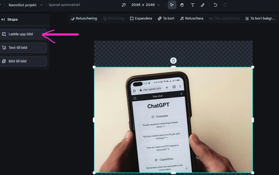Click the right-edge middle resize handle

coord(253,120)
